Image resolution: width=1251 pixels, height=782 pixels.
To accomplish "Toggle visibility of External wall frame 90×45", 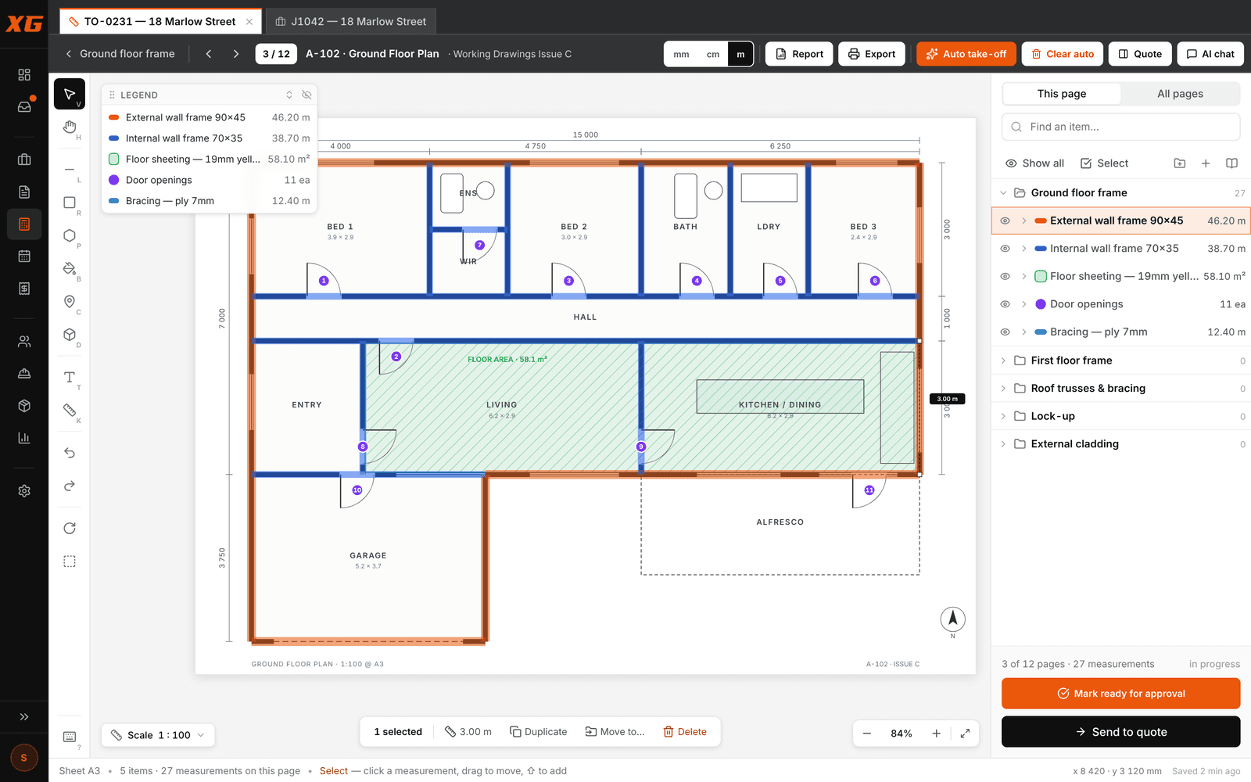I will [x=1005, y=221].
